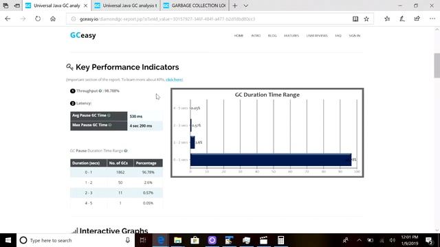This screenshot has width=440, height=247.
Task: Open FEATURES in site navigation
Action: [x=291, y=36]
